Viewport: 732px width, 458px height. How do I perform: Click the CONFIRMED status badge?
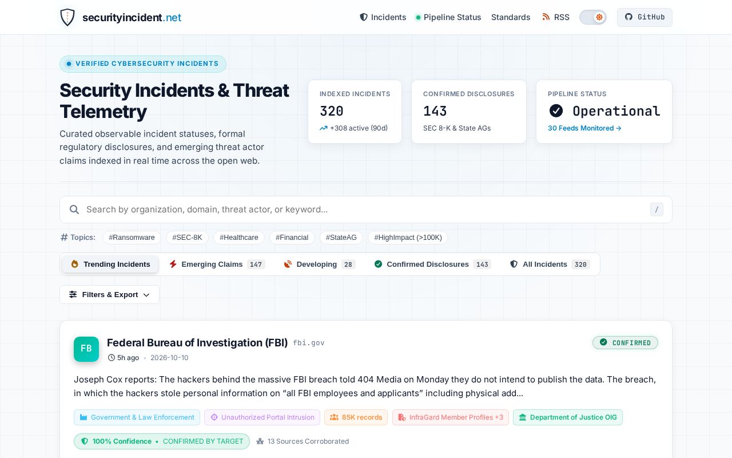[625, 342]
